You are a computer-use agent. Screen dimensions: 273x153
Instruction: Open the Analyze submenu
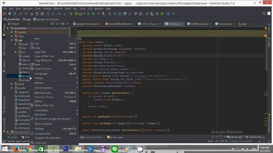tap(54, 78)
